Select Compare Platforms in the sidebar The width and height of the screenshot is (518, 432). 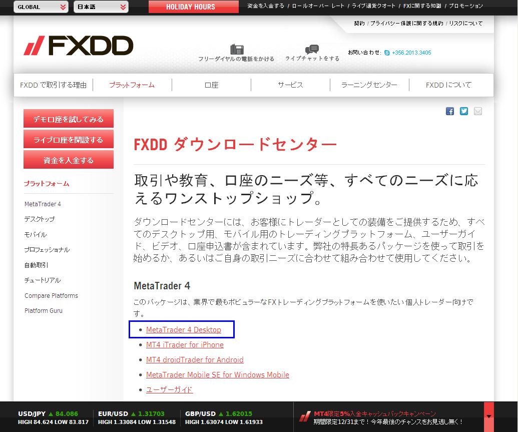tap(51, 295)
